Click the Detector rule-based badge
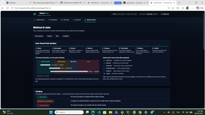The width and height of the screenshot is (205, 115). (149, 14)
